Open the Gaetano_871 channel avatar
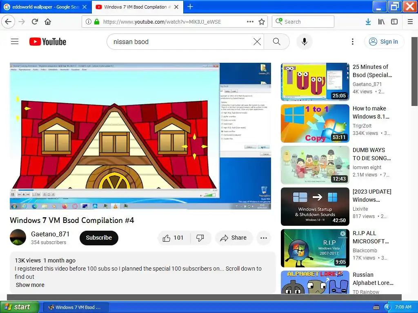Image resolution: width=418 pixels, height=313 pixels. coord(18,237)
